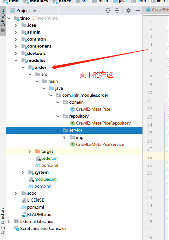Click the sdoc folder icon
Screen dimensions: 169x240
tap(24, 193)
